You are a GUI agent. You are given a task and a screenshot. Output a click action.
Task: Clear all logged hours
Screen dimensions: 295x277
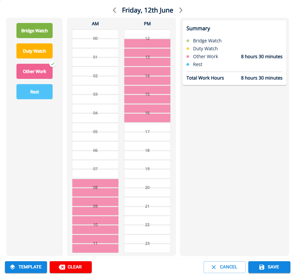(71, 267)
